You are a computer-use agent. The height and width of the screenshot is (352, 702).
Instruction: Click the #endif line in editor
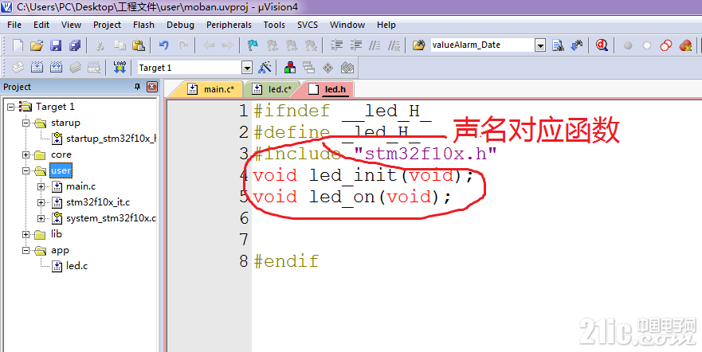[286, 260]
